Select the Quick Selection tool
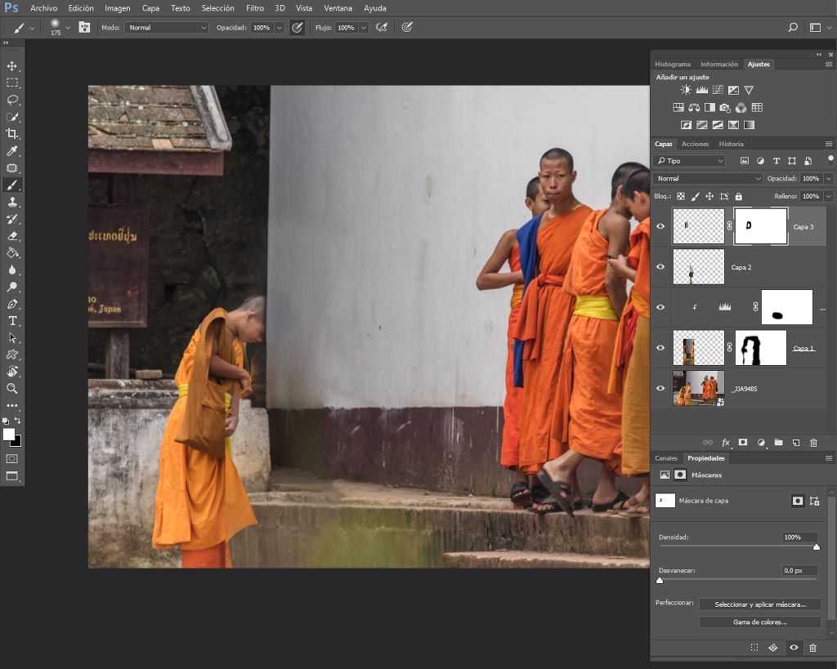Screen dimensions: 837x669 11,117
